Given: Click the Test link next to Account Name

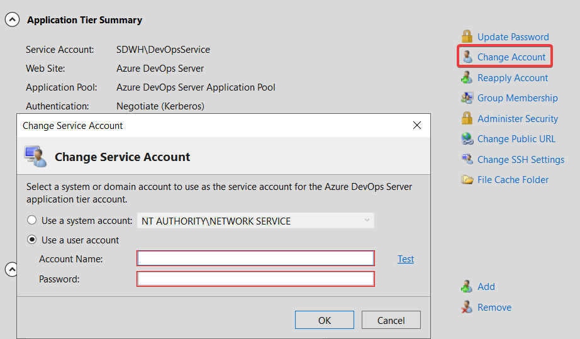Looking at the screenshot, I should (406, 259).
